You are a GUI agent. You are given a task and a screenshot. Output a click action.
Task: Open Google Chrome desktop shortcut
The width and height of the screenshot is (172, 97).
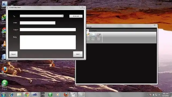point(4,32)
